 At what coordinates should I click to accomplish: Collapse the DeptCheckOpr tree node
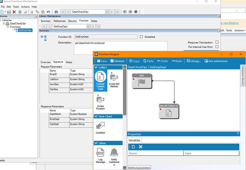(x=4, y=24)
